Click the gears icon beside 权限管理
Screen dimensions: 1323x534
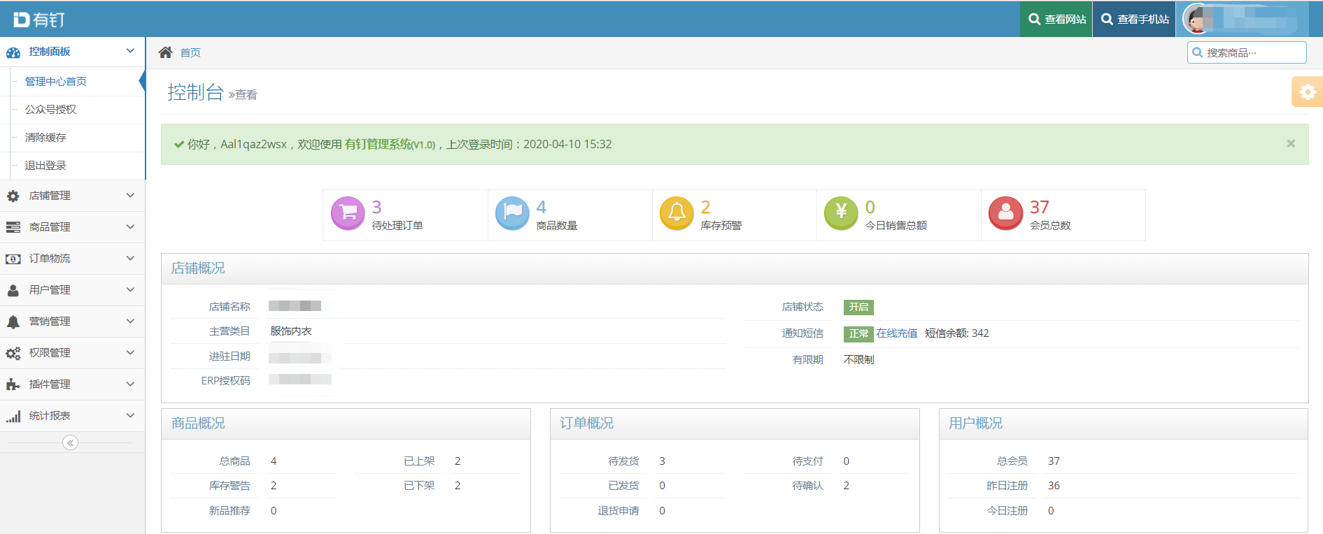[x=13, y=354]
